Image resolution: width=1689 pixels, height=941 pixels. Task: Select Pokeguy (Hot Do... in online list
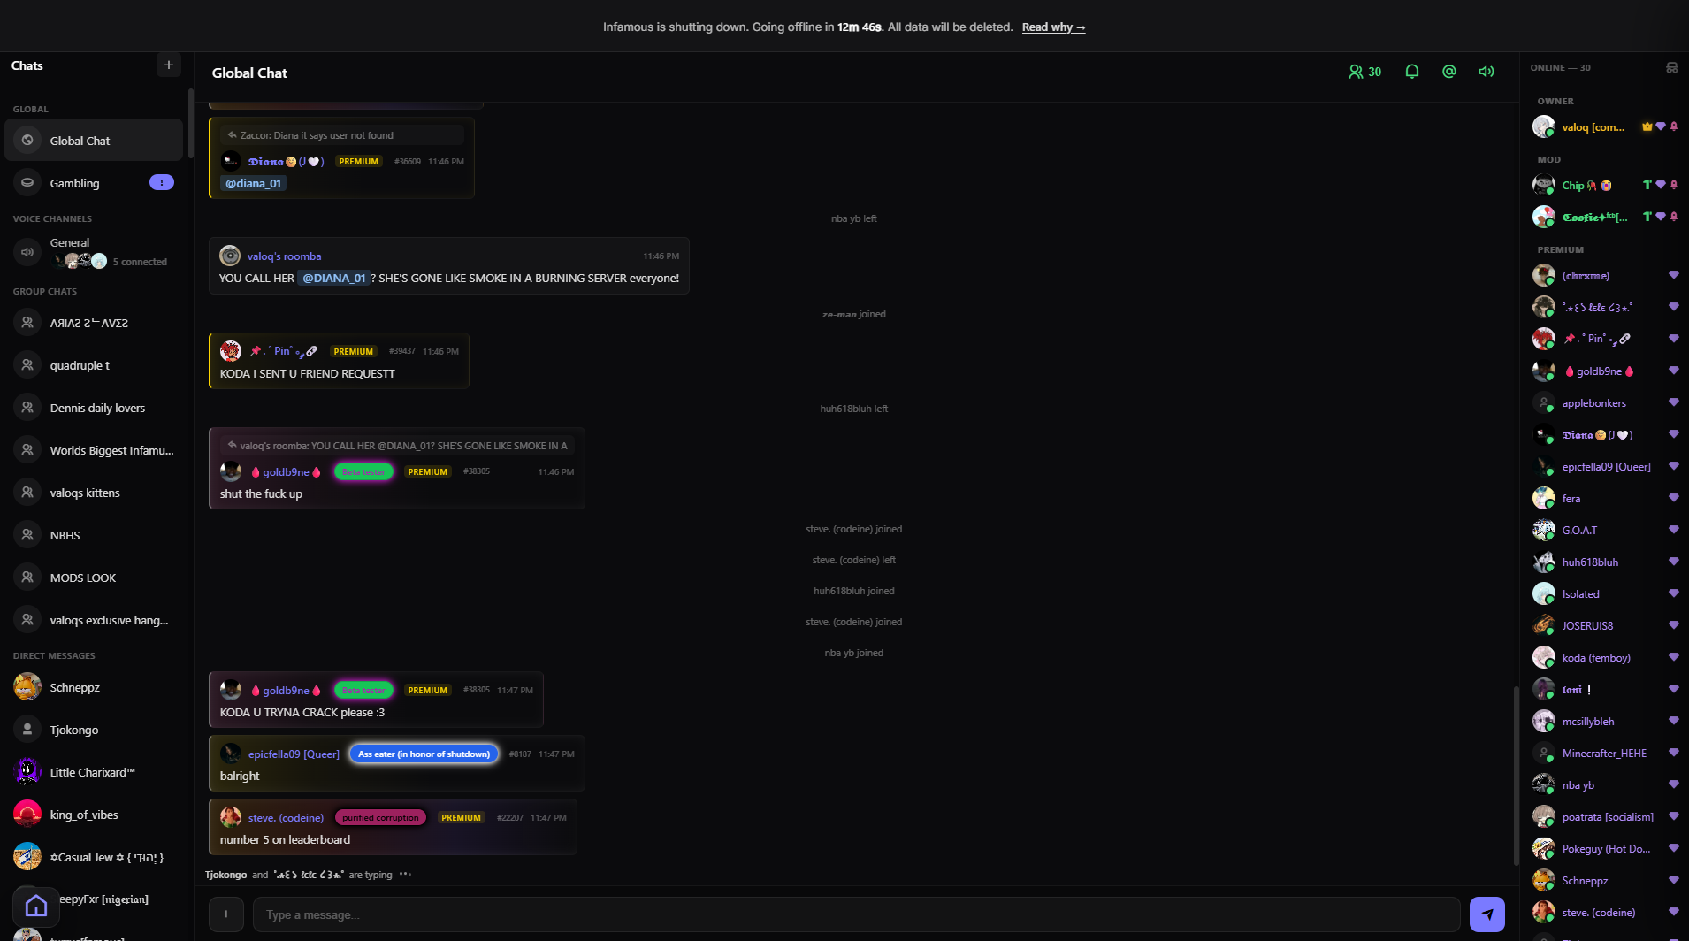[1605, 849]
